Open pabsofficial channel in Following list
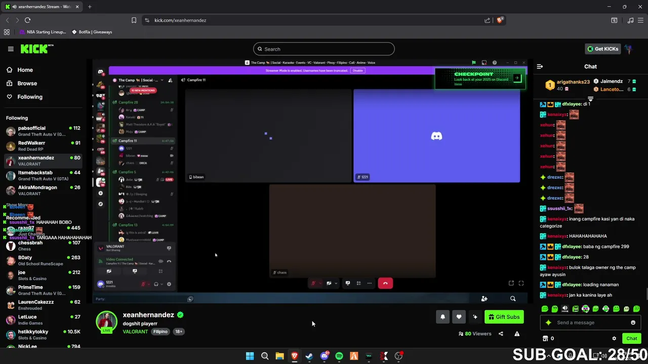The height and width of the screenshot is (364, 648). coord(43,131)
